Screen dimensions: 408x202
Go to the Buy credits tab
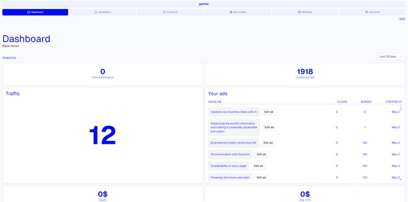(237, 12)
